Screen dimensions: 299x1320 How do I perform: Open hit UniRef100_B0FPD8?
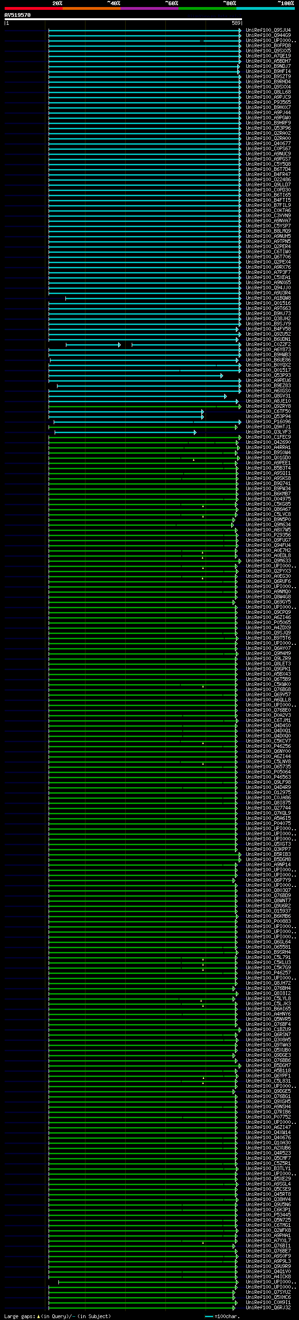[268, 45]
